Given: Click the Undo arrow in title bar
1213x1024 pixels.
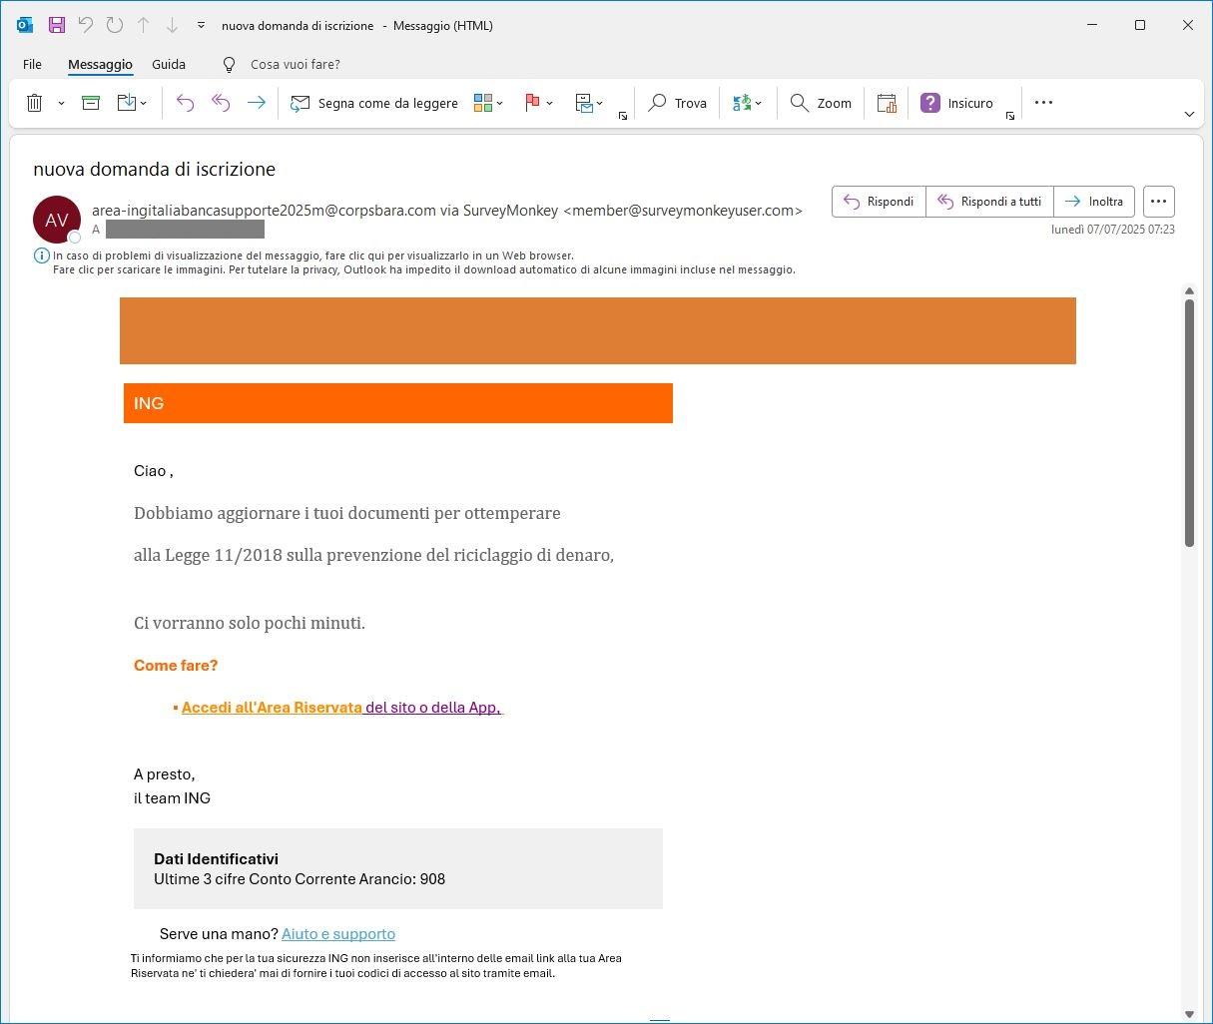Looking at the screenshot, I should [85, 25].
